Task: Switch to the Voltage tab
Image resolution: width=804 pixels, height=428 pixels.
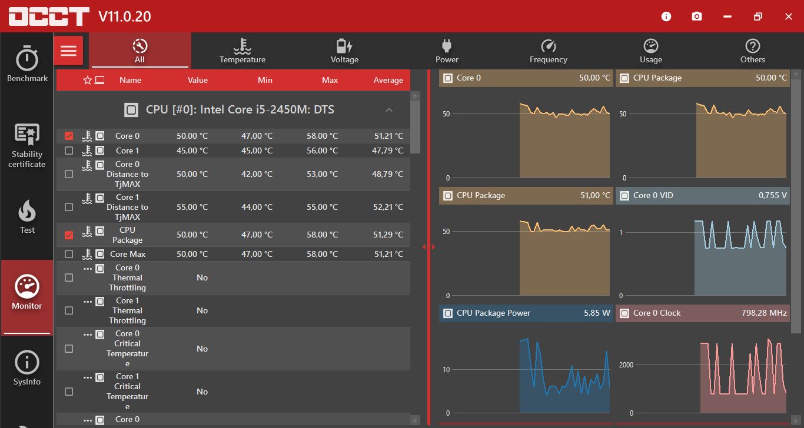Action: click(344, 51)
